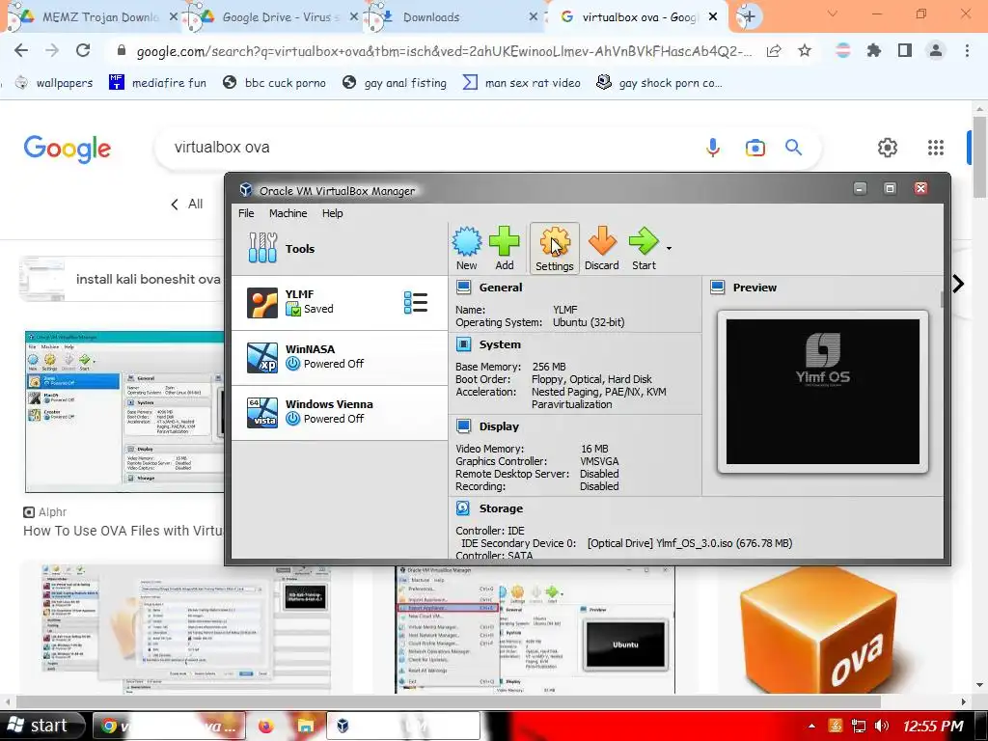Select Tools in VirtualBox sidebar

pos(340,248)
